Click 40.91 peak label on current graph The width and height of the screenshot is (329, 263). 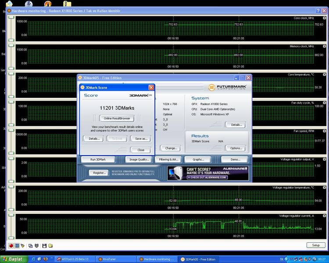pos(238,221)
